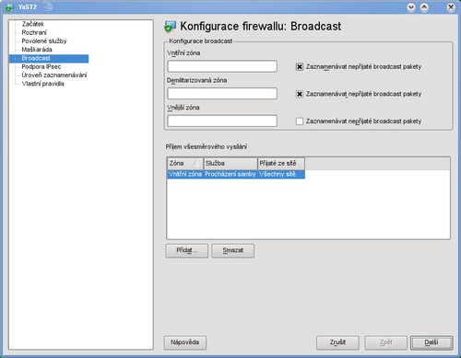Click the YaST2 title bar app icon
Viewport: 461px width, 358px height.
(9, 6)
